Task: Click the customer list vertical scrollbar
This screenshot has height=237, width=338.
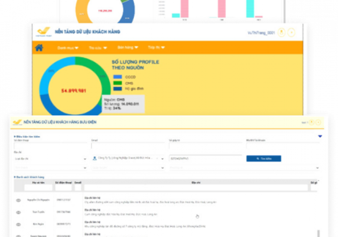Action: point(319,233)
